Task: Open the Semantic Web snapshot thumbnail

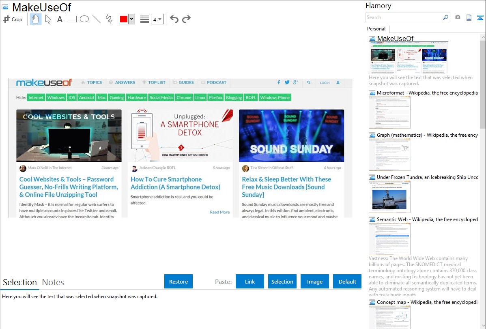Action: click(x=389, y=239)
